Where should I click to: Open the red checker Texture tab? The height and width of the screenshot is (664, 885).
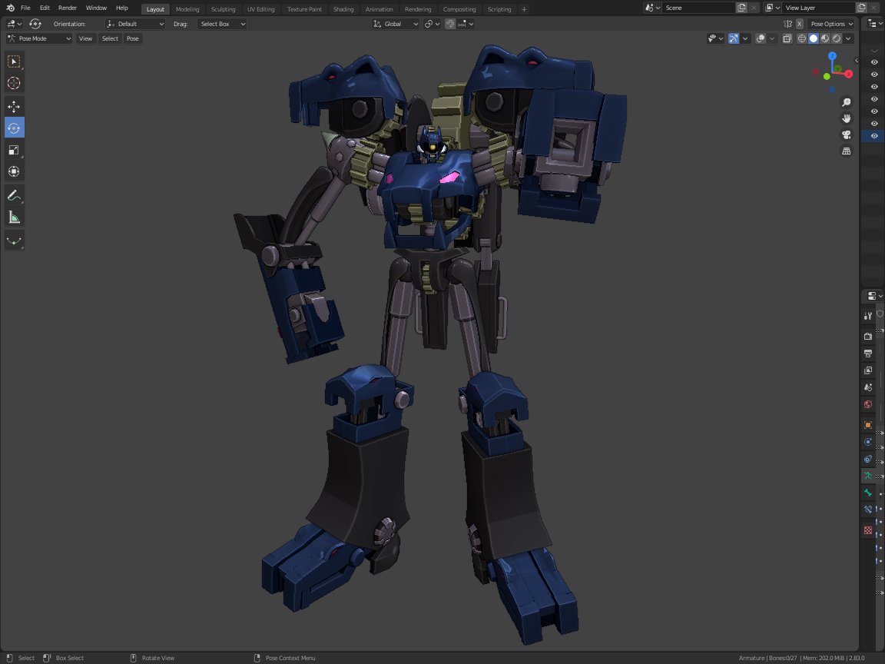(x=868, y=530)
